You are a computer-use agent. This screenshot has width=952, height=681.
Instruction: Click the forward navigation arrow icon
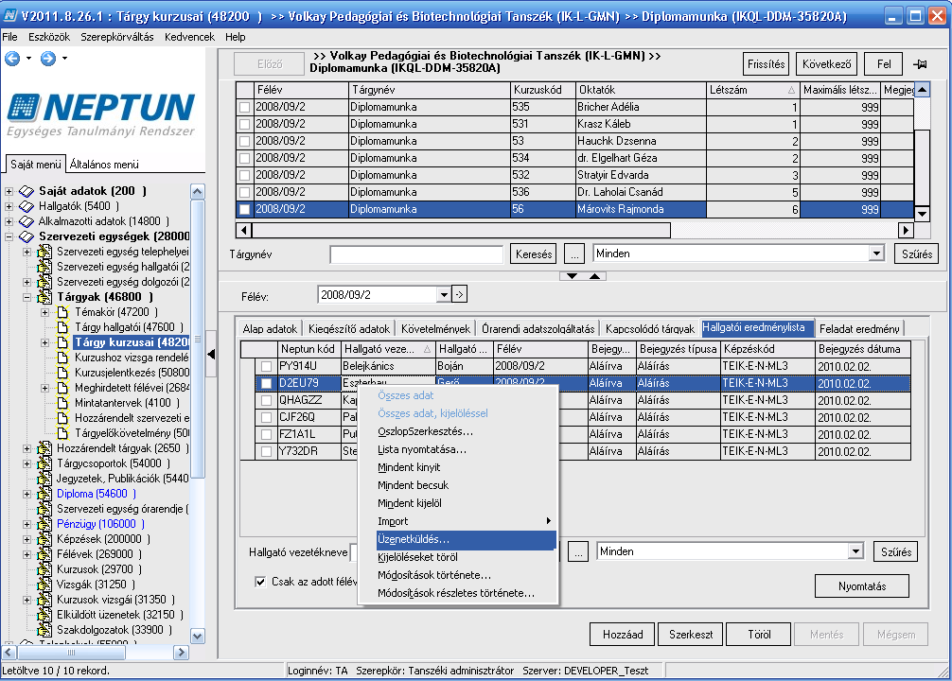tap(48, 59)
